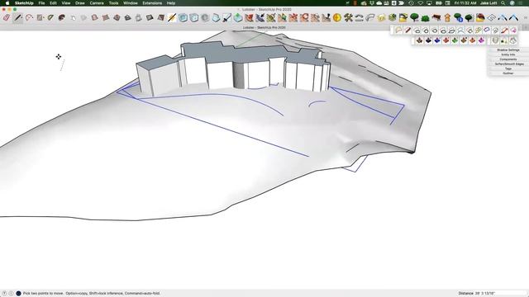Image resolution: width=529 pixels, height=297 pixels.
Task: Open the Window menu
Action: [131, 3]
